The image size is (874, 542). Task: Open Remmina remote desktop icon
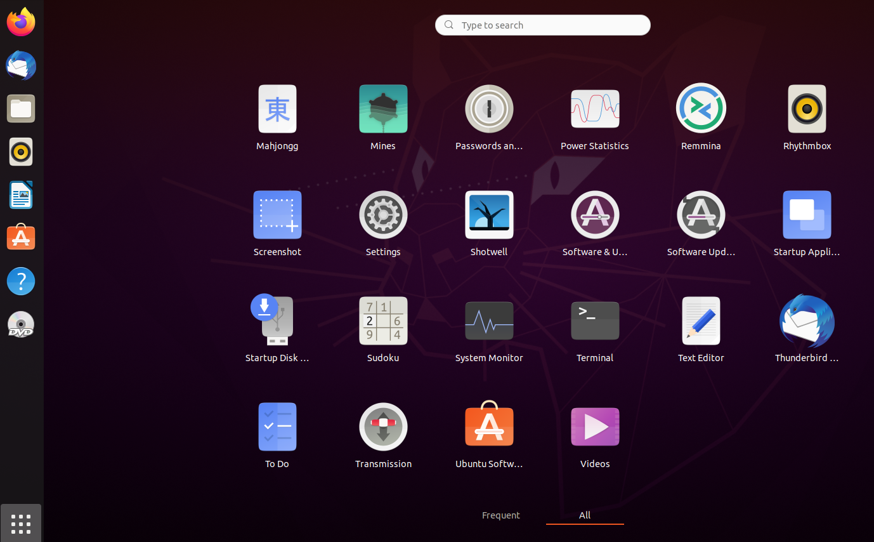click(x=701, y=109)
